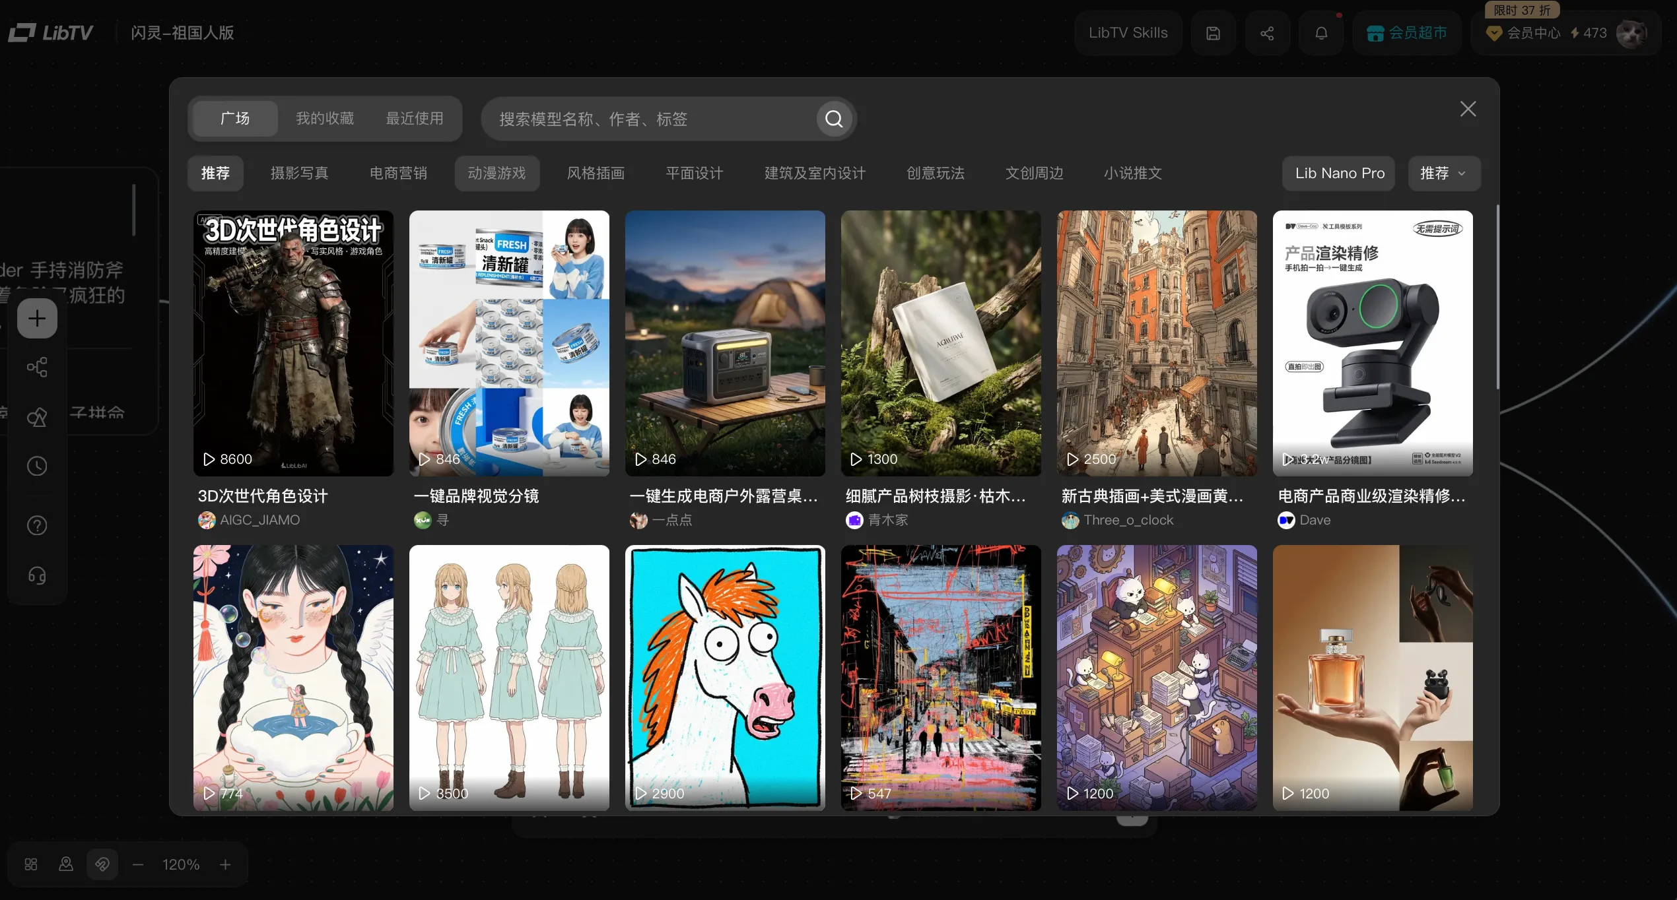Open the history clock icon in sidebar
The image size is (1677, 900).
tap(37, 466)
